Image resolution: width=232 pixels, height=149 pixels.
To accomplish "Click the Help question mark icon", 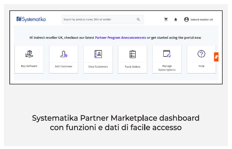I will tap(201, 54).
